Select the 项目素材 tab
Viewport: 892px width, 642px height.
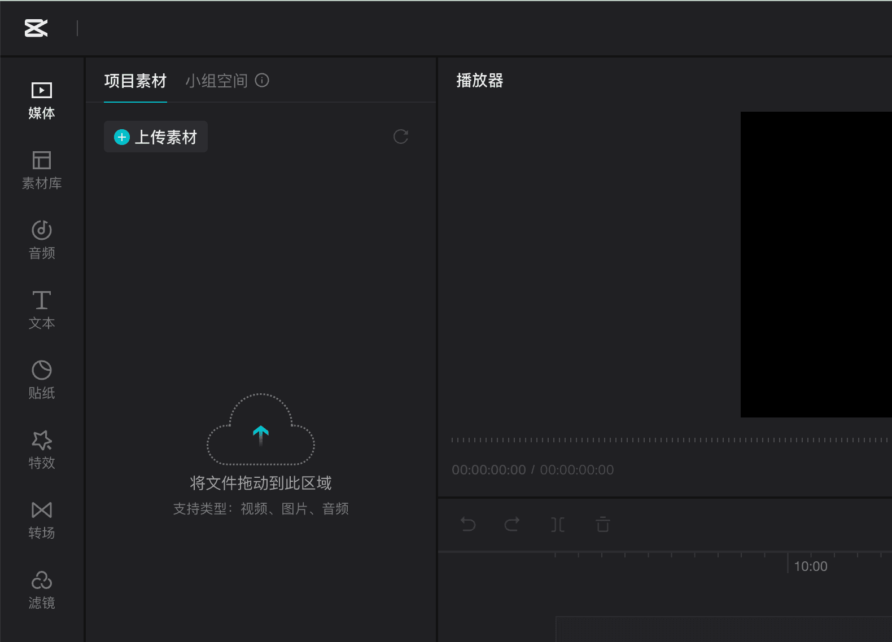click(135, 81)
